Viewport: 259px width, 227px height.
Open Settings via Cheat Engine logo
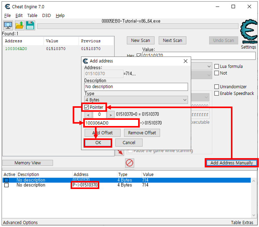pyautogui.click(x=249, y=32)
